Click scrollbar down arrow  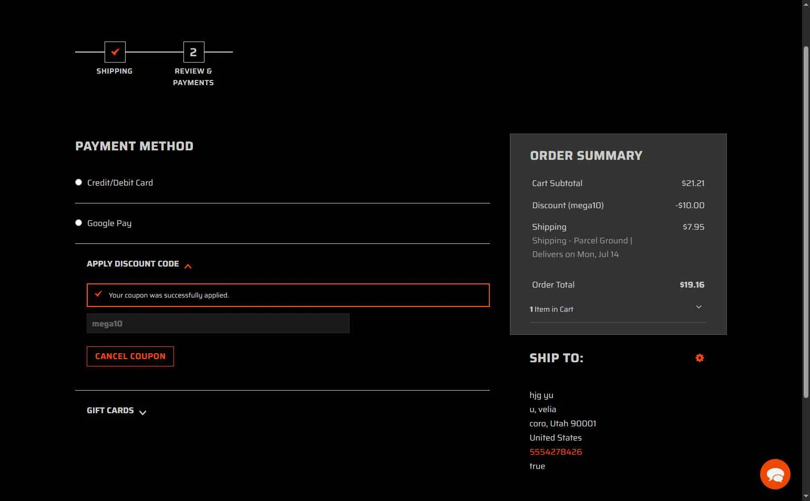[x=806, y=496]
